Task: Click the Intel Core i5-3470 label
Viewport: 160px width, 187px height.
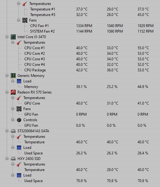Action: pyautogui.click(x=32, y=37)
